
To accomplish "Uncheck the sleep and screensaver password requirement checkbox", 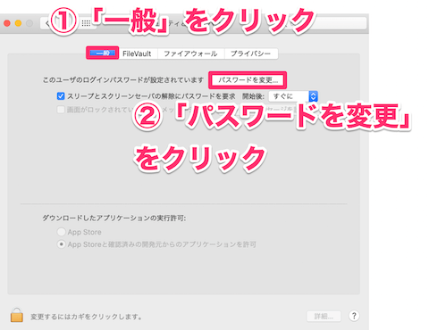I will coord(61,96).
